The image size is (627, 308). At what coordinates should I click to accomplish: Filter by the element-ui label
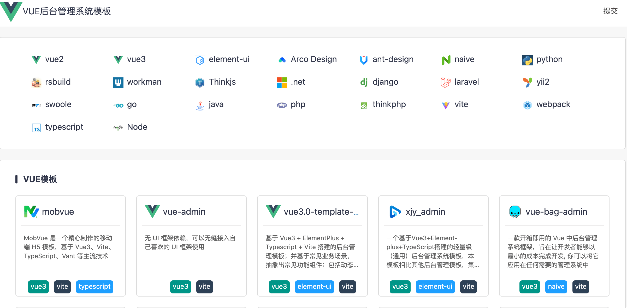229,59
